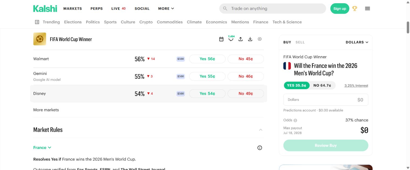This screenshot has width=410, height=170.
Task: Go to the Climate category
Action: pos(194,22)
